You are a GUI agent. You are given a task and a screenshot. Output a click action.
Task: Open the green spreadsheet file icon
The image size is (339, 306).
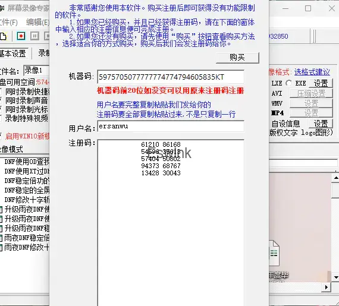[274, 253]
